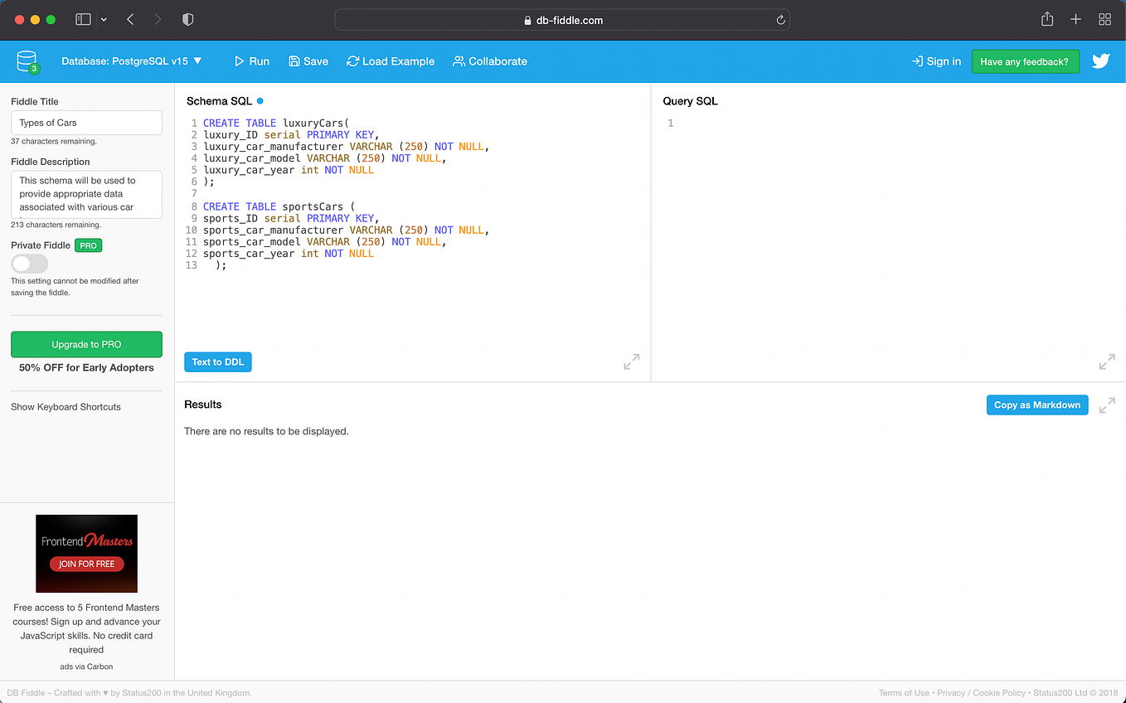This screenshot has width=1126, height=703.
Task: Copy results as Markdown
Action: [1036, 405]
